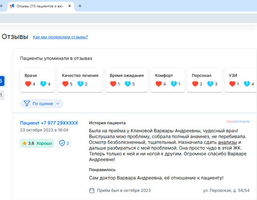Select the УЗИ card title
The width and height of the screenshot is (257, 200).
click(x=233, y=75)
